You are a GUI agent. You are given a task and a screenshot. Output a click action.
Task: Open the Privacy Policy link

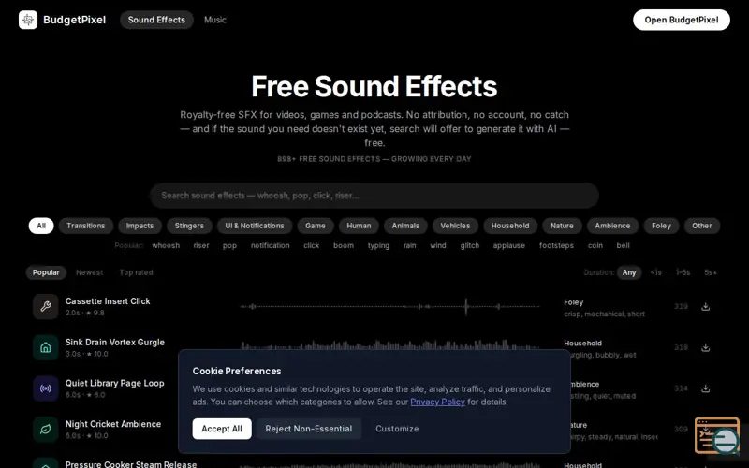[437, 402]
